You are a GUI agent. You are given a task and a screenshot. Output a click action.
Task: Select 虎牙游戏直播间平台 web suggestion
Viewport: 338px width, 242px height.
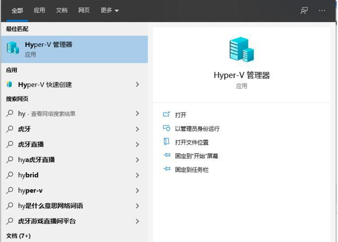(x=75, y=221)
